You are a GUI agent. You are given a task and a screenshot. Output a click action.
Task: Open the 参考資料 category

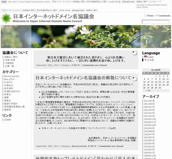tap(9, 88)
